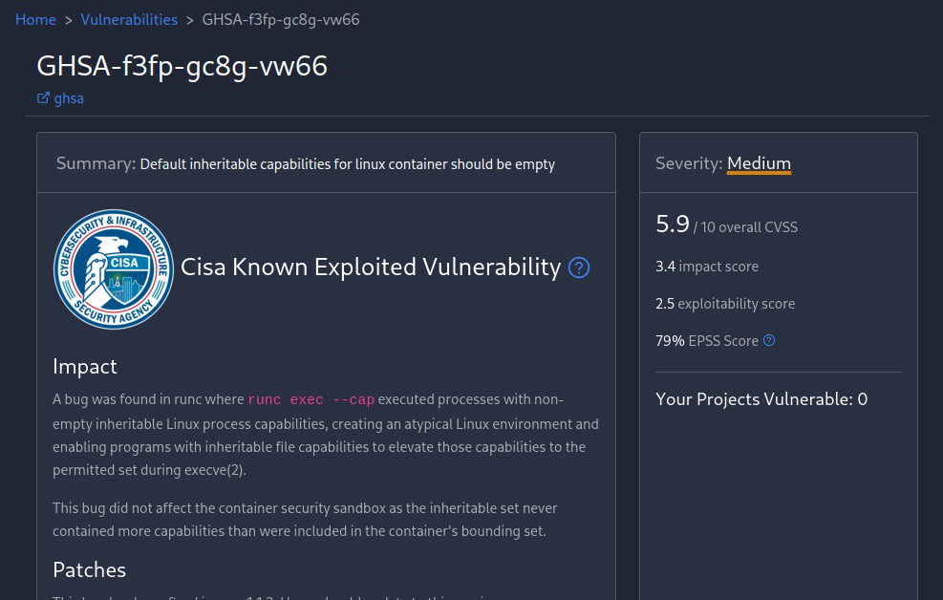Click the 3.4 impact score text
This screenshot has height=600, width=943.
pyautogui.click(x=707, y=267)
